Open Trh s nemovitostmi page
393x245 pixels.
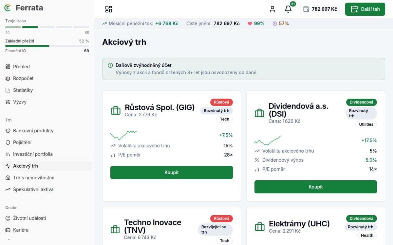(x=47, y=178)
